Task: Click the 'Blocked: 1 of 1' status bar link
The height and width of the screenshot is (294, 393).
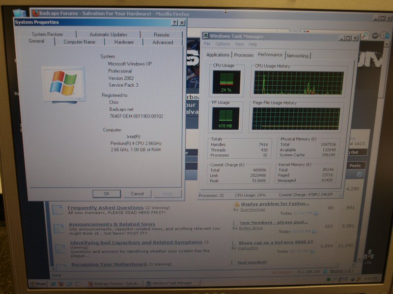Action: (342, 271)
